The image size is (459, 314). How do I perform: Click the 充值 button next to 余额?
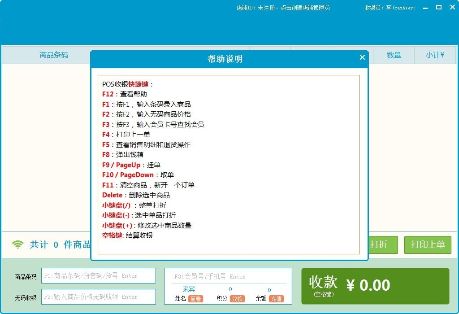(276, 298)
